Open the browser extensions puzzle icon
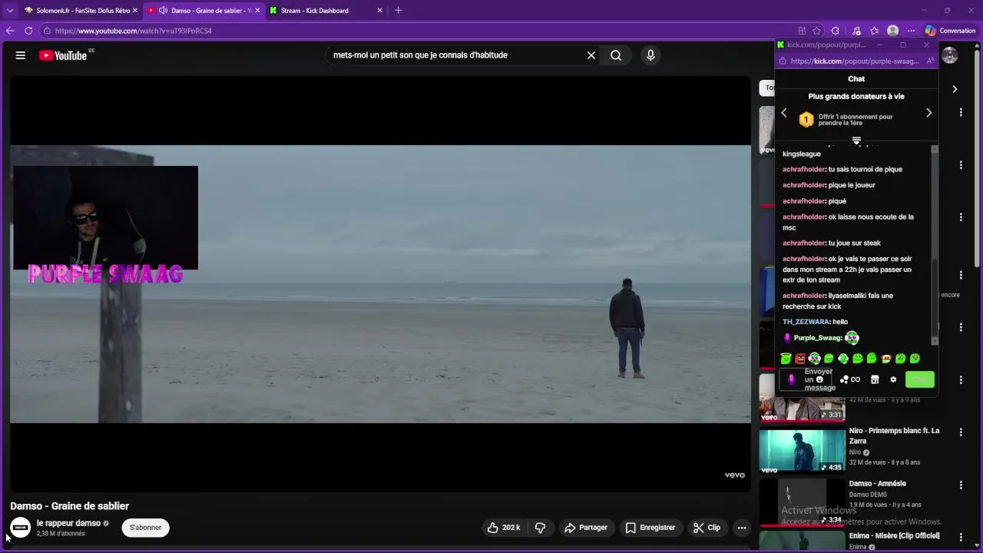The height and width of the screenshot is (553, 983). [x=836, y=31]
